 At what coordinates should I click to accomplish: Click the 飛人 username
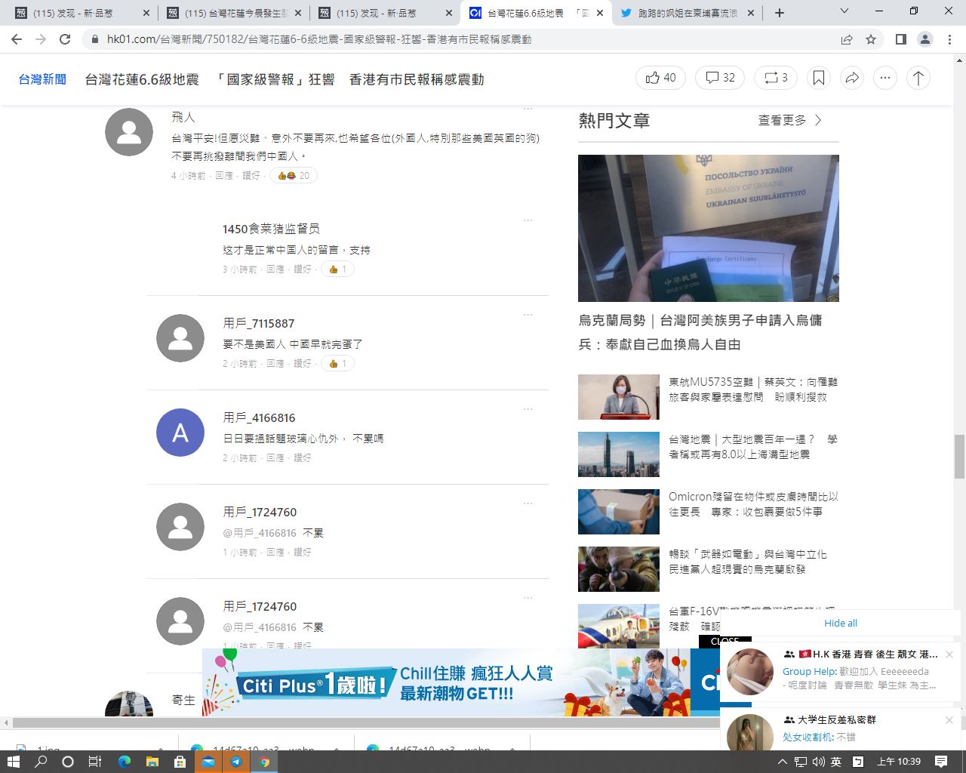click(x=183, y=117)
